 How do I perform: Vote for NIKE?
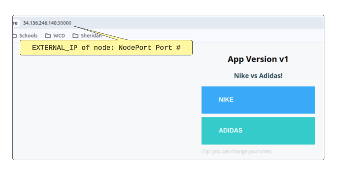258,100
